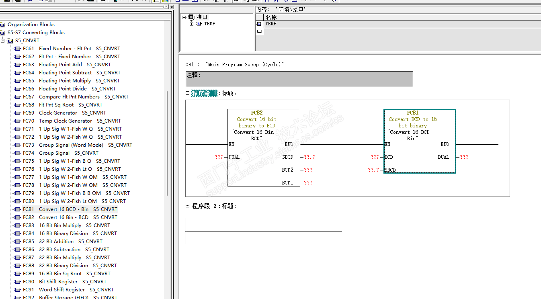Select FC78 1 Up Sig W 2-Flsh W QM
541x299 pixels.
[75, 185]
